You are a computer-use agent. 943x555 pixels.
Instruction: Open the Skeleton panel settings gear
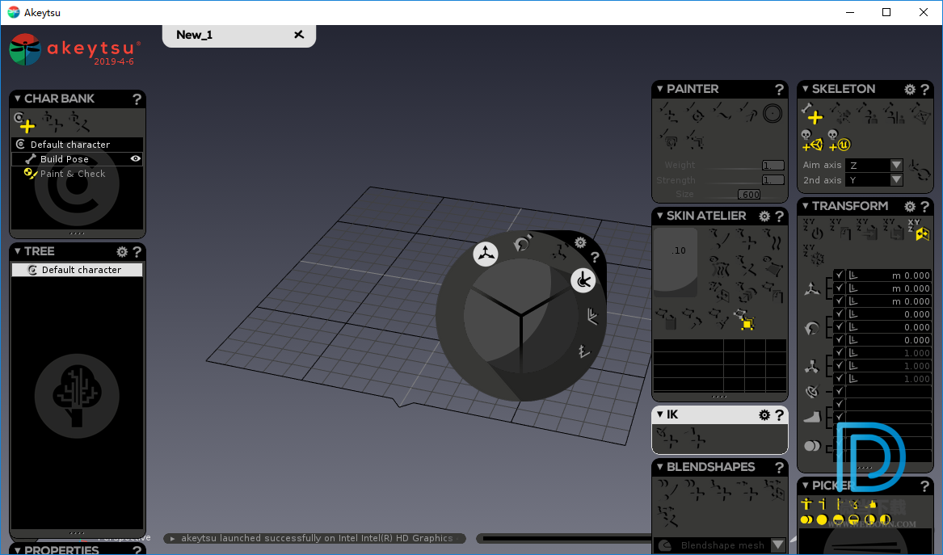point(910,89)
